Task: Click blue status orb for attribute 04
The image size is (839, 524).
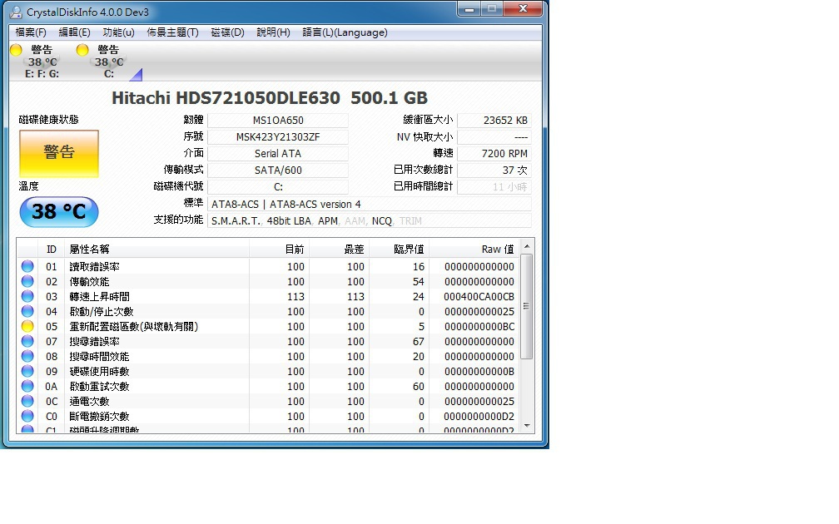Action: (27, 311)
